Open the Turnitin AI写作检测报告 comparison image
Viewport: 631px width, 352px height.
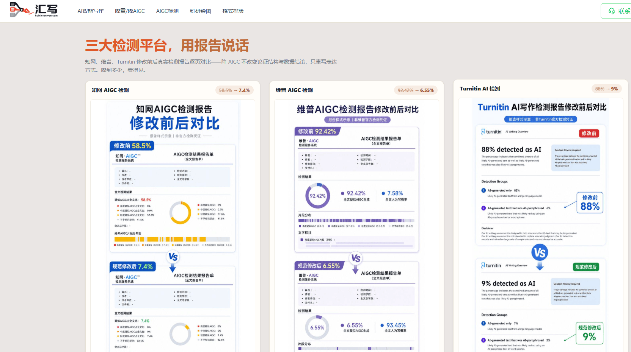click(541, 225)
